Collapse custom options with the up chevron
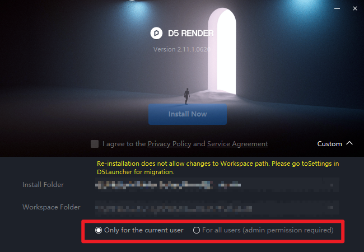This screenshot has width=364, height=252. pos(349,143)
